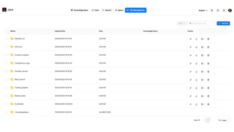Click link icon in AI_Models row

191,104
